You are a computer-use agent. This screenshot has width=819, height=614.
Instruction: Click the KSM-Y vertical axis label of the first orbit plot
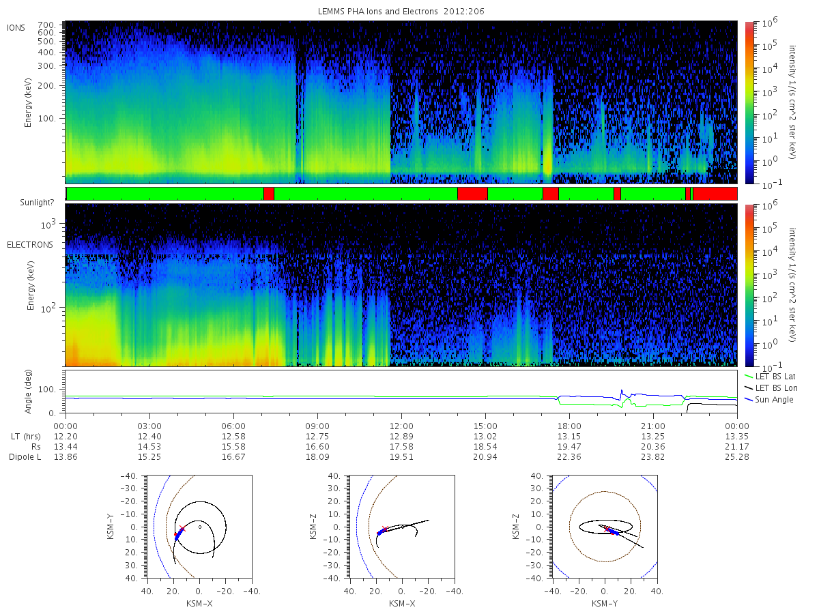[111, 527]
